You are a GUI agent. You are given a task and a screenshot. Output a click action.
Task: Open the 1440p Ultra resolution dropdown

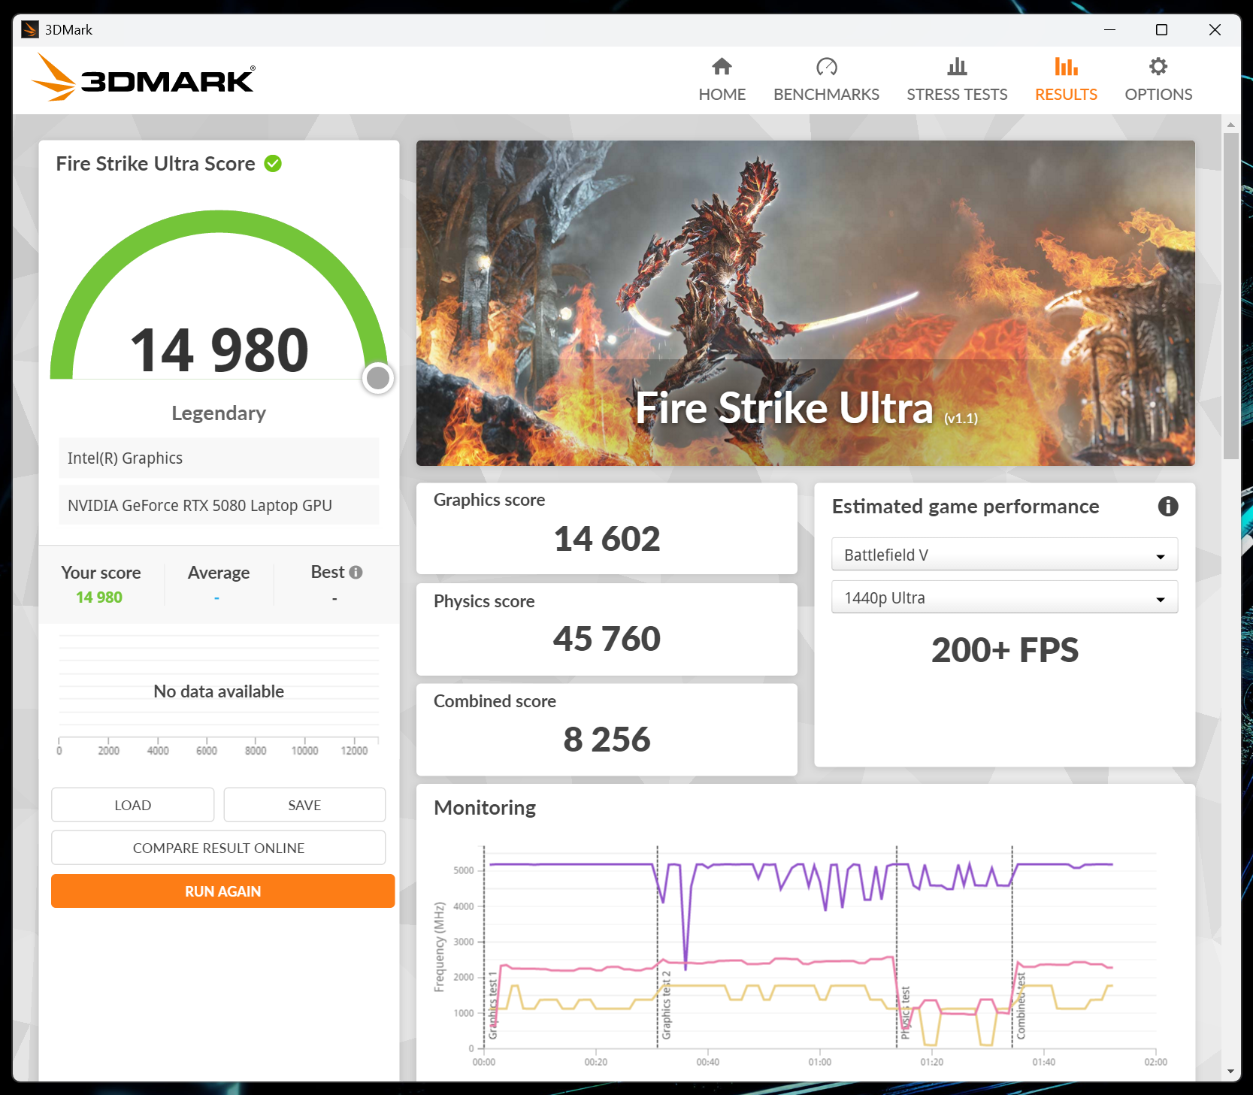pos(1004,597)
